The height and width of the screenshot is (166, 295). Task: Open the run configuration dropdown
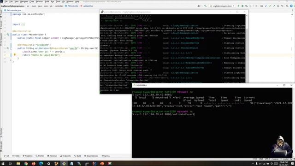(x=222, y=6)
